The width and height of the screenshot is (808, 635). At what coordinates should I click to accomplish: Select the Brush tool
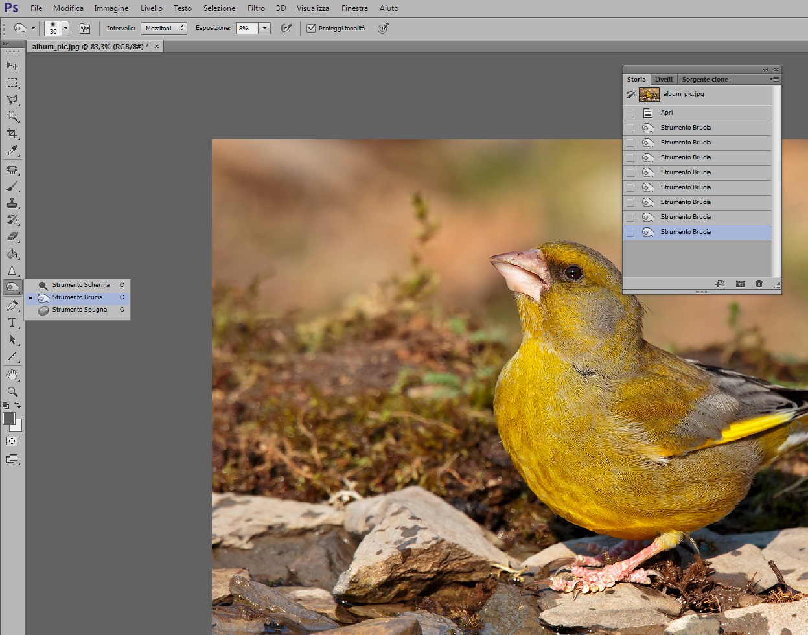12,186
